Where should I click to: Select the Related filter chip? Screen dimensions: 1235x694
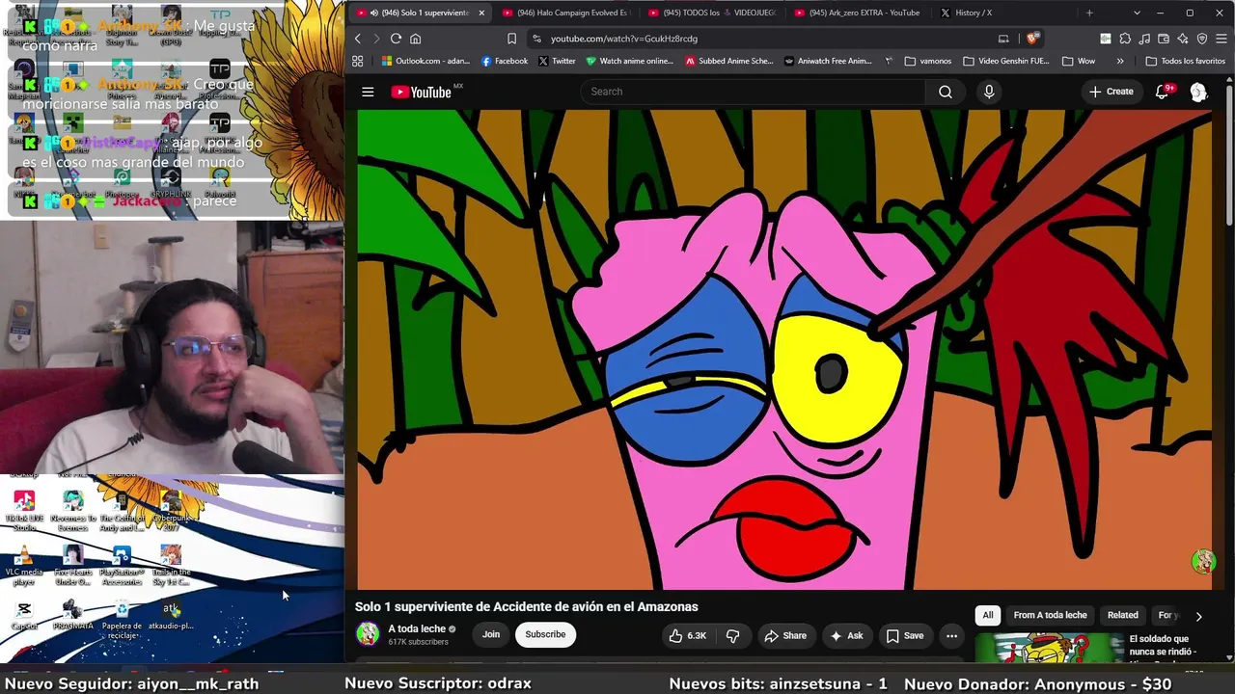point(1122,615)
